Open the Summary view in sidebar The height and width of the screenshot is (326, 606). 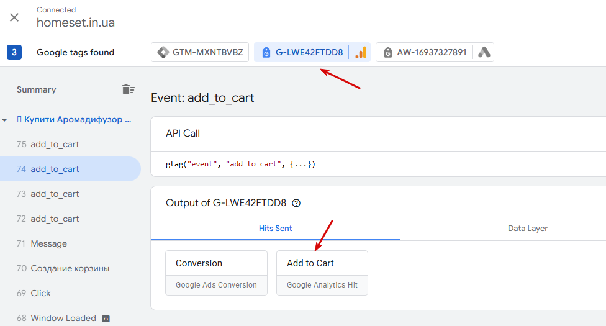(x=37, y=89)
